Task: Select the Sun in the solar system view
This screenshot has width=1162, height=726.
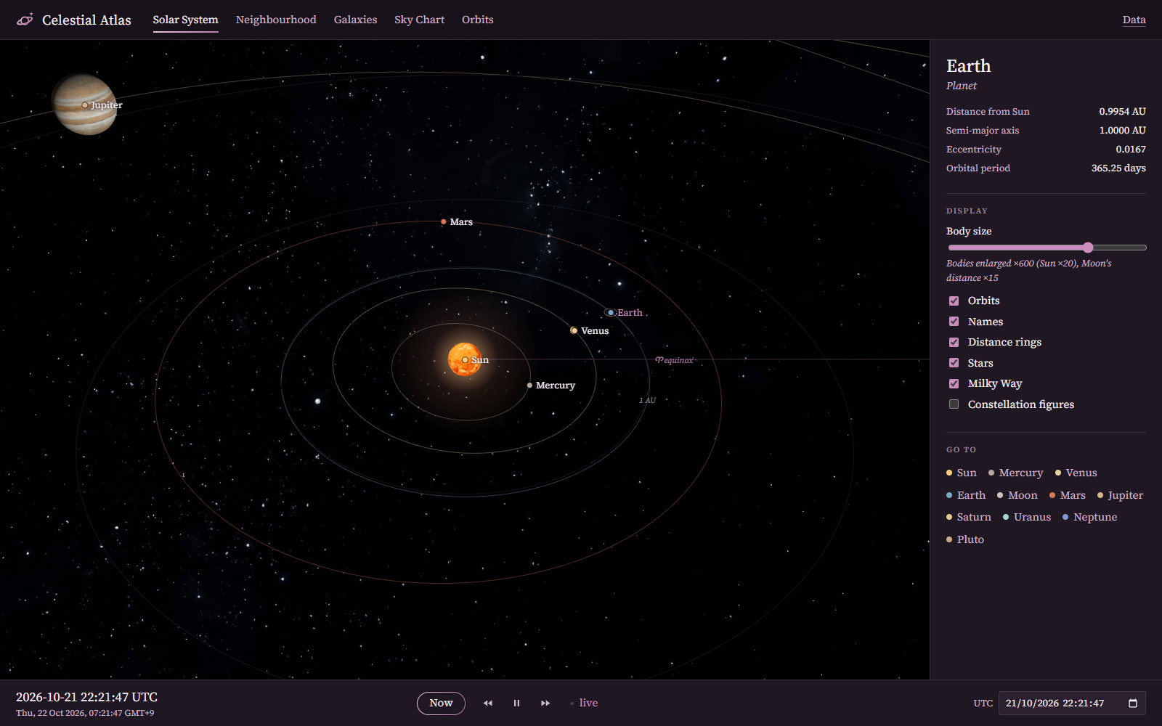Action: tap(465, 359)
